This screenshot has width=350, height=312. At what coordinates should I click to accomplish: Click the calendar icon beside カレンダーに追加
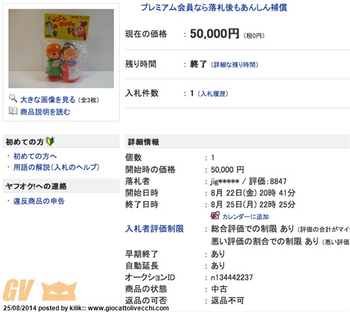[215, 216]
